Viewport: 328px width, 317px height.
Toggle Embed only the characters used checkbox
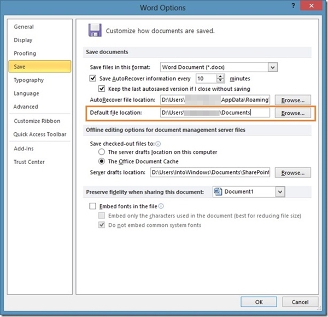point(102,215)
